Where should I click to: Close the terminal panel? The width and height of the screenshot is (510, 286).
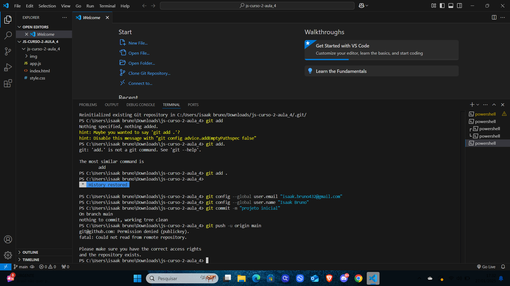tap(503, 105)
